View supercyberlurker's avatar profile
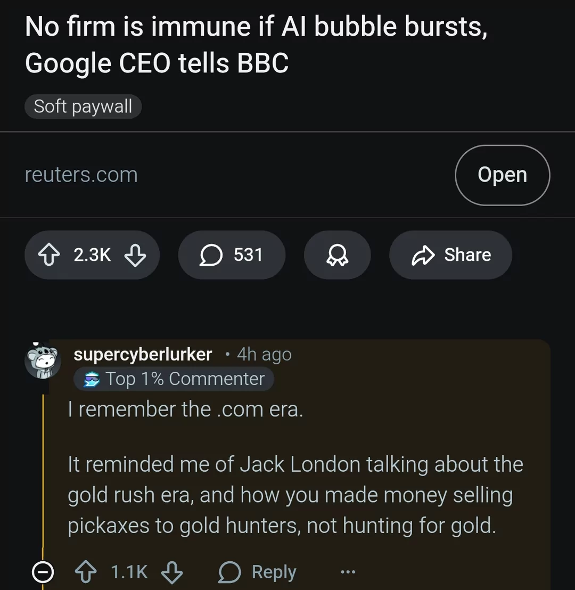 43,361
